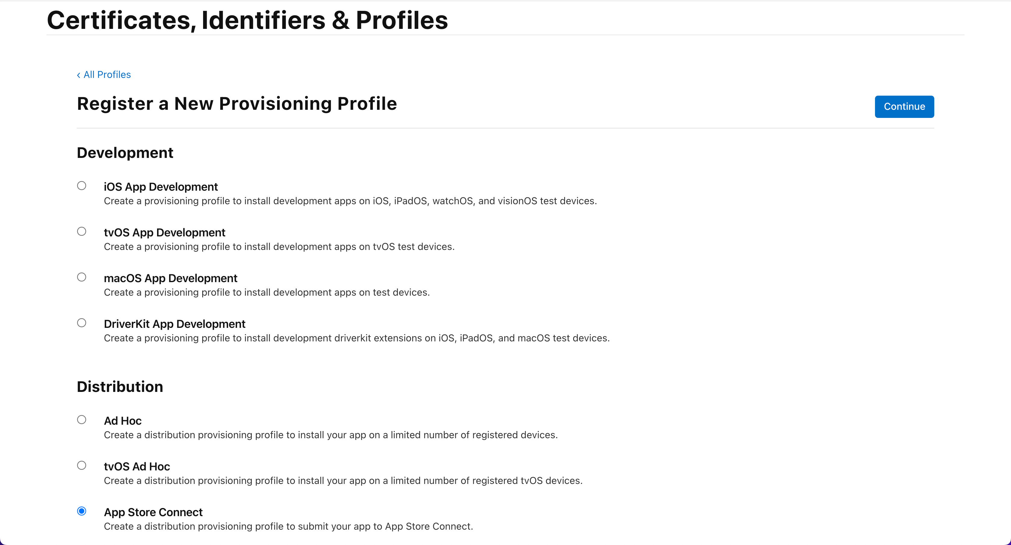Choose the tvOS Ad Hoc radio button
The image size is (1011, 545).
82,465
